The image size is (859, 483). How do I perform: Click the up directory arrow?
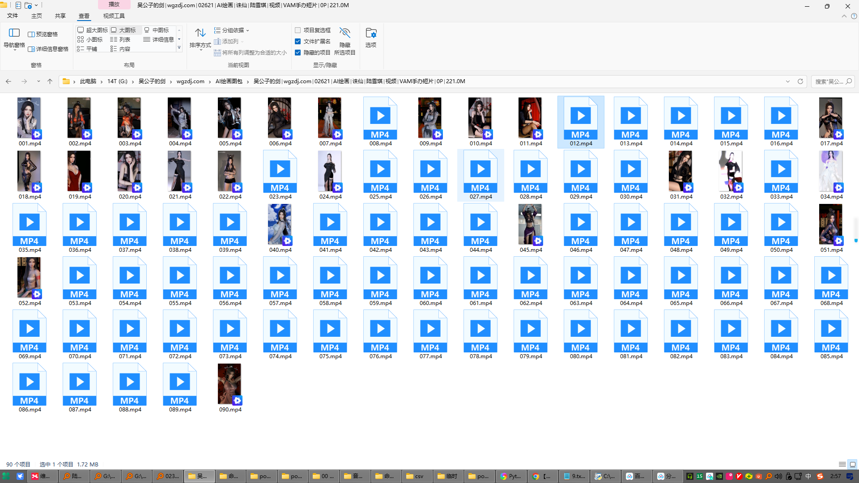[50, 81]
